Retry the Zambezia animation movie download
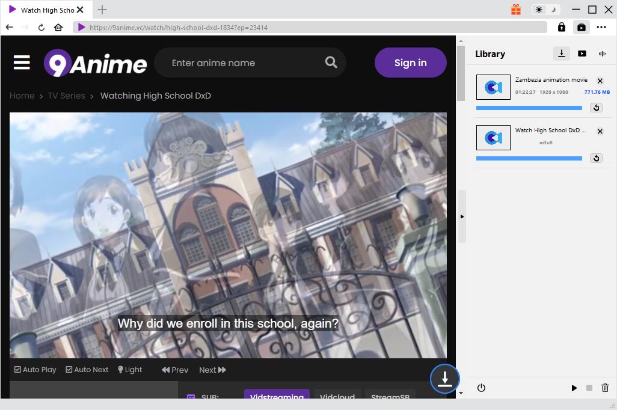 tap(596, 108)
